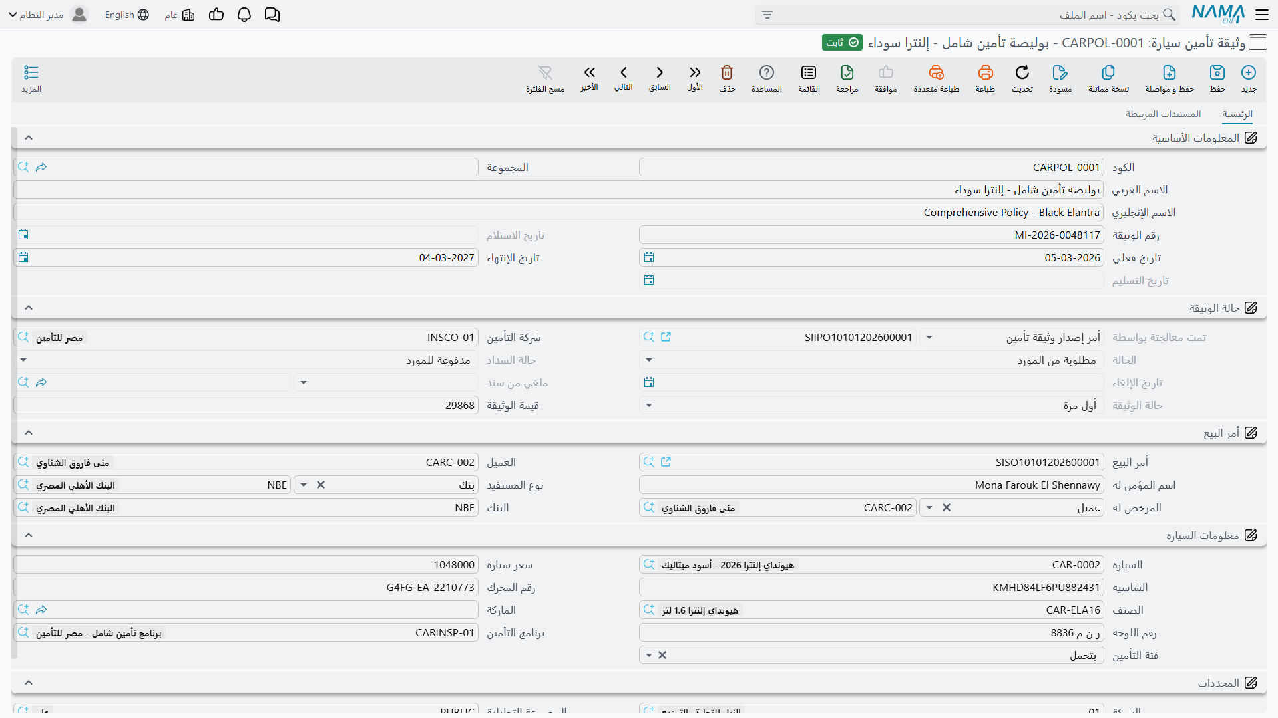The height and width of the screenshot is (718, 1278).
Task: Go to الأول (First) record
Action: (695, 72)
